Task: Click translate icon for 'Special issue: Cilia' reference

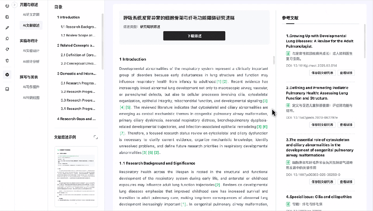Action: click(288, 204)
